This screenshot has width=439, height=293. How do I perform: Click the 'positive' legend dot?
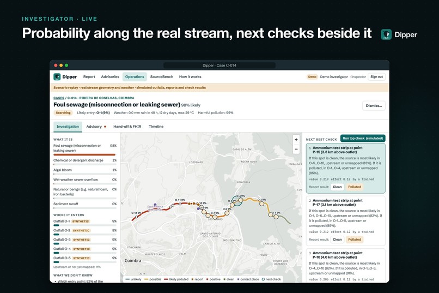207,279
